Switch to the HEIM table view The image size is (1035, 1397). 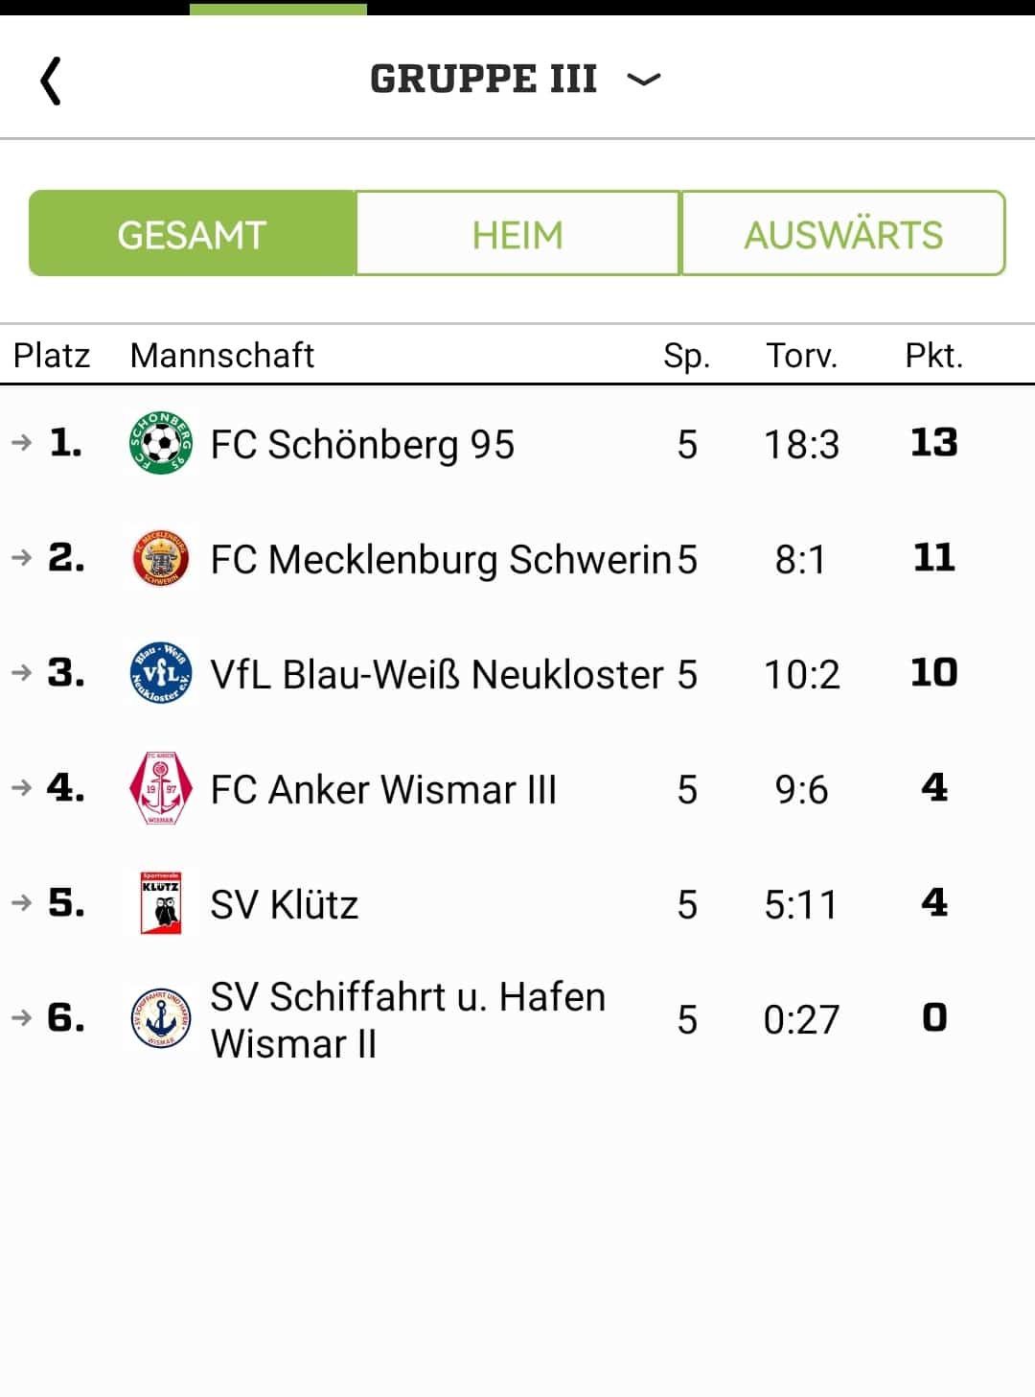tap(517, 234)
